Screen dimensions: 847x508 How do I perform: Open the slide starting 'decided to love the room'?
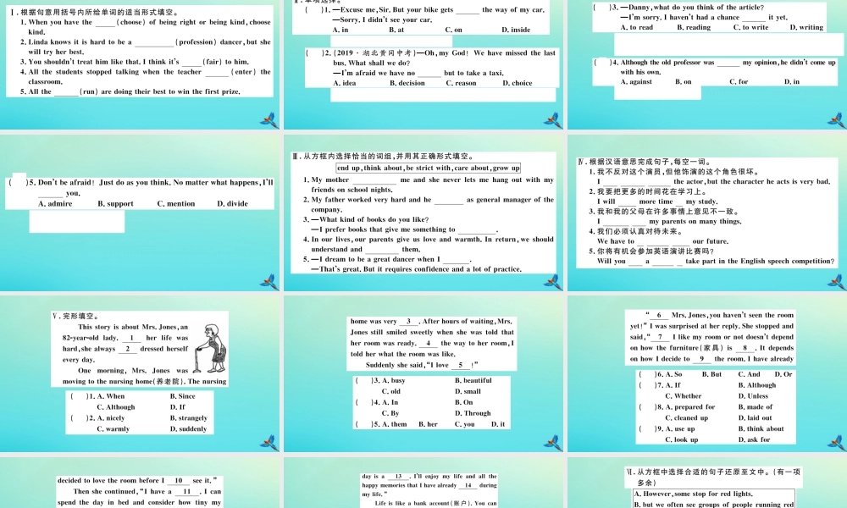tap(140, 483)
